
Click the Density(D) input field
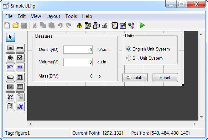78,50
